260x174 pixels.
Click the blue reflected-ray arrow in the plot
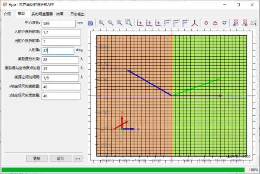(149, 83)
